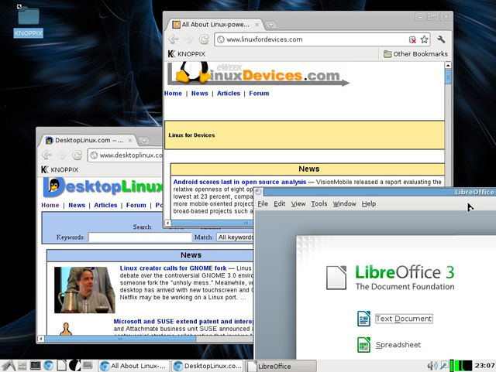Click the clock showing 23:07
The width and height of the screenshot is (496, 372).
pyautogui.click(x=484, y=366)
